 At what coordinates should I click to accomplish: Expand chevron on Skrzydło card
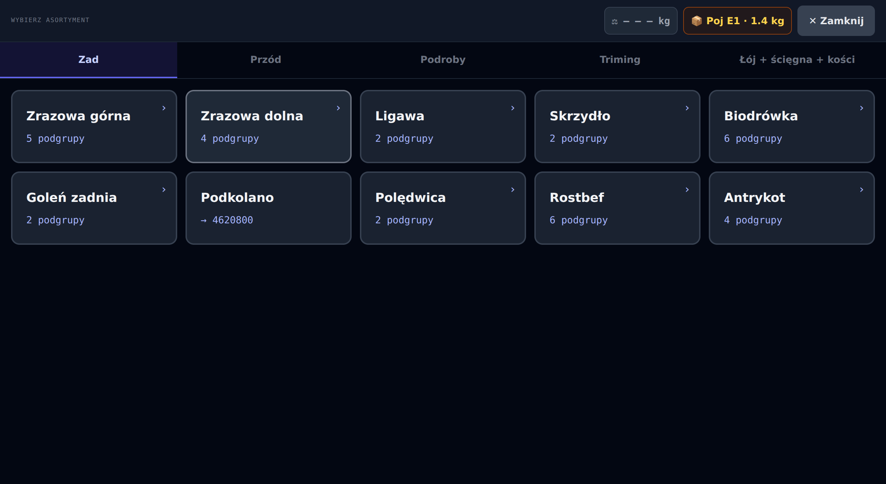(x=687, y=108)
